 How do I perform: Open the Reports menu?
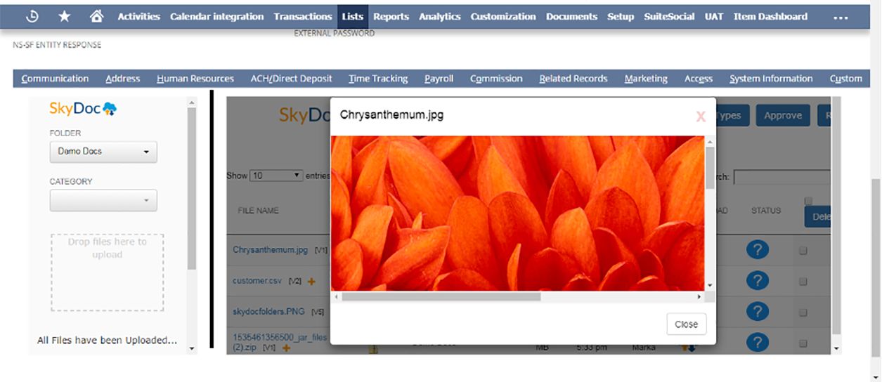[391, 16]
